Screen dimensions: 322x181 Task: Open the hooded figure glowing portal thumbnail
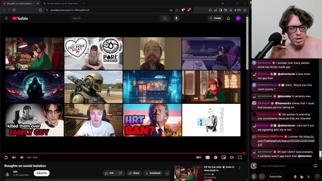35,87
